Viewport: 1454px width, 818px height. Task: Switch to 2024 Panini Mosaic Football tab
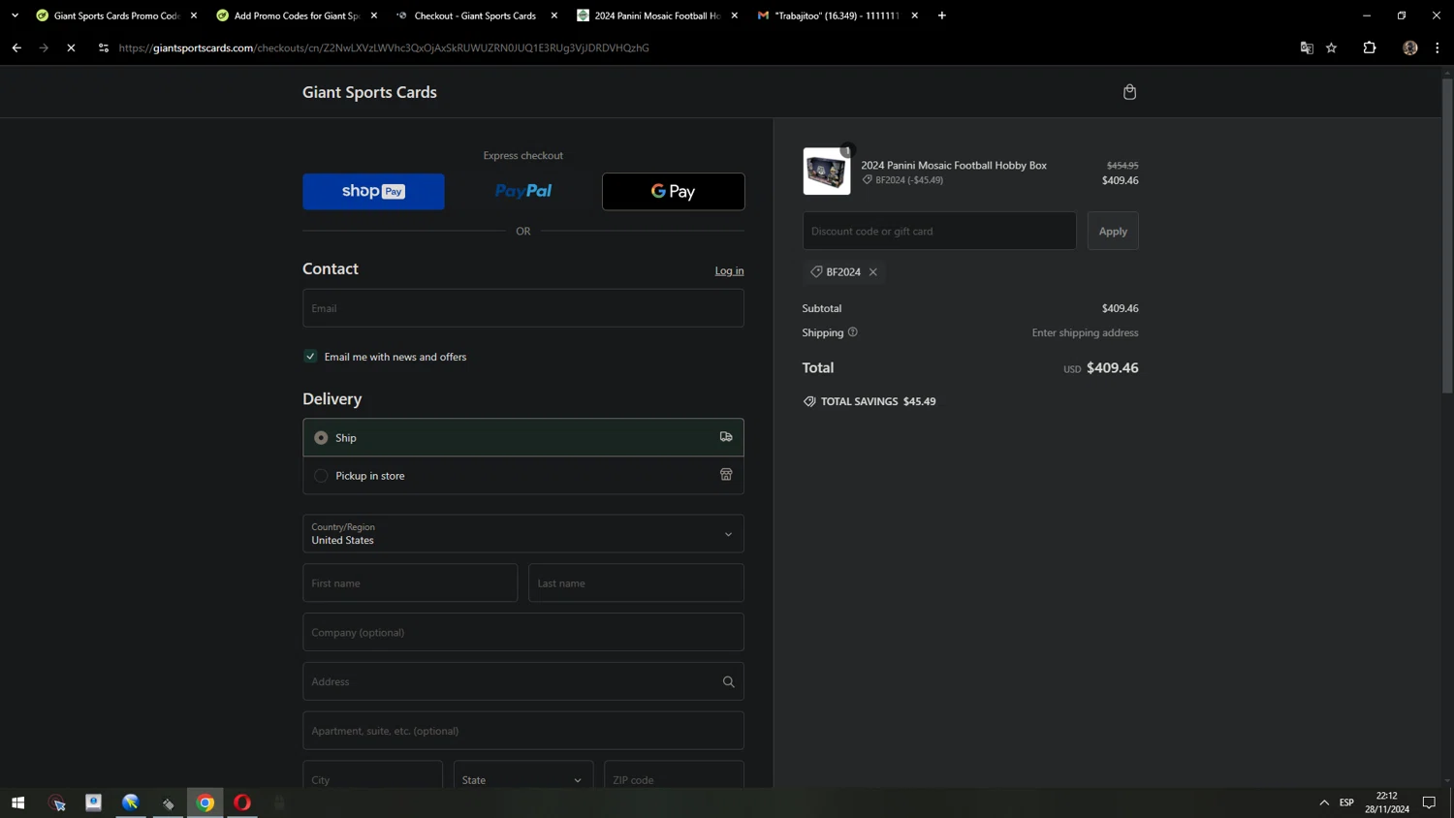pos(656,16)
